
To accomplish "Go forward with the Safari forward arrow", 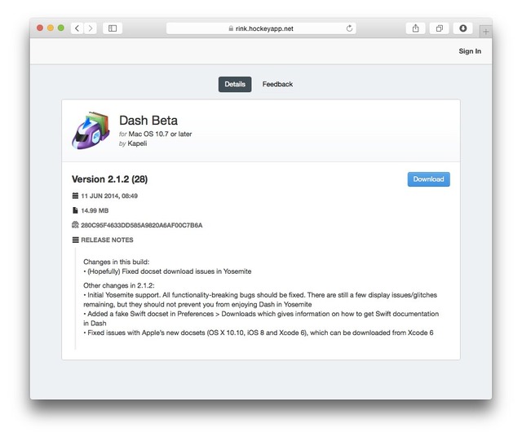I will coord(91,29).
